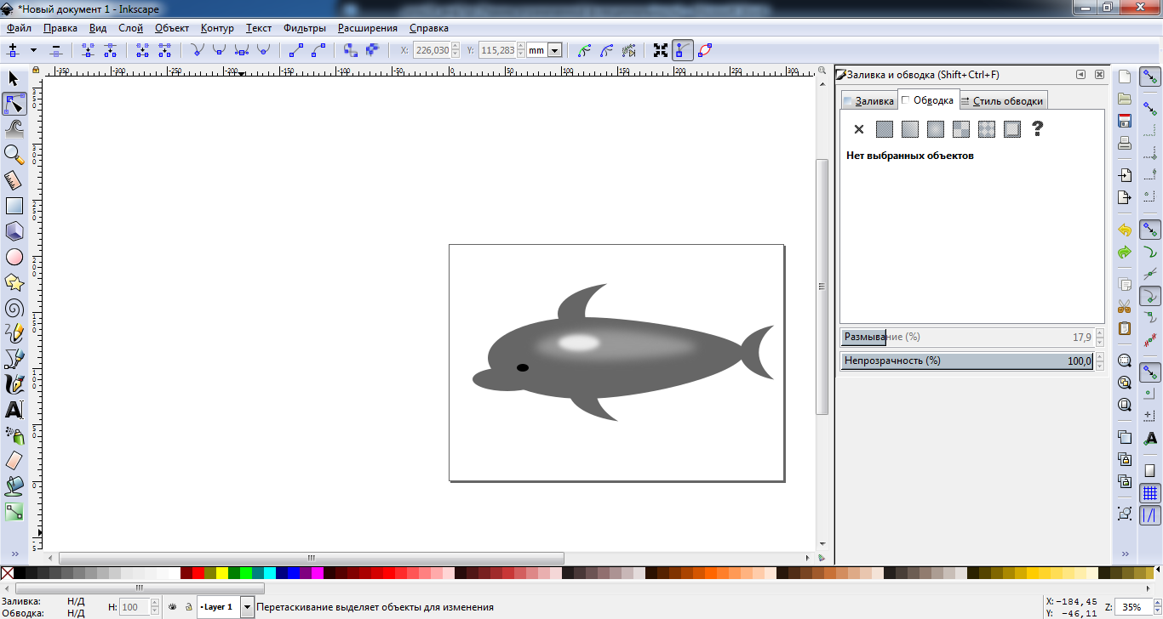The height and width of the screenshot is (619, 1163).
Task: Select the arrow Selector tool
Action: pyautogui.click(x=14, y=79)
